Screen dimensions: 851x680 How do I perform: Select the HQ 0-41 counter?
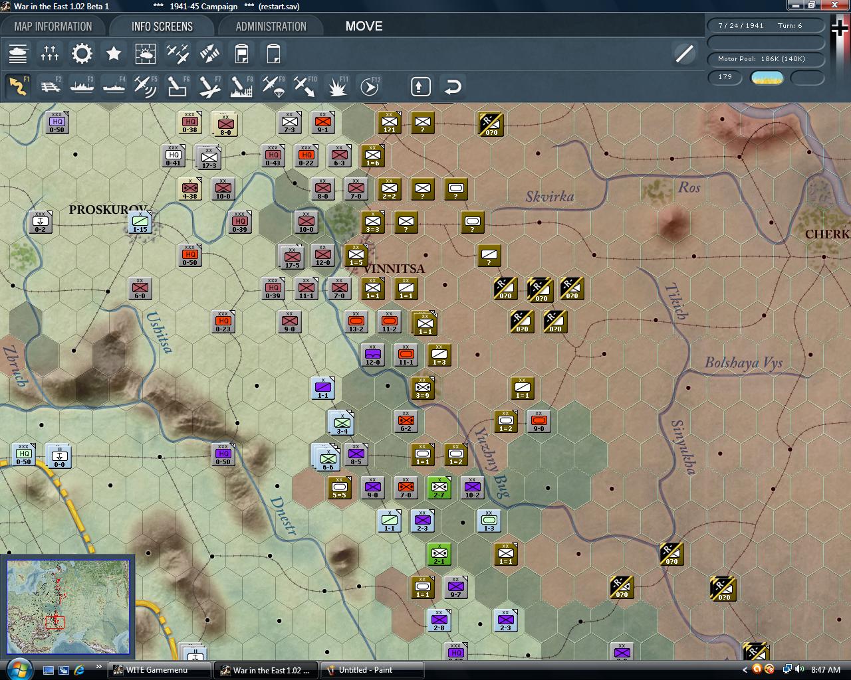(x=173, y=155)
